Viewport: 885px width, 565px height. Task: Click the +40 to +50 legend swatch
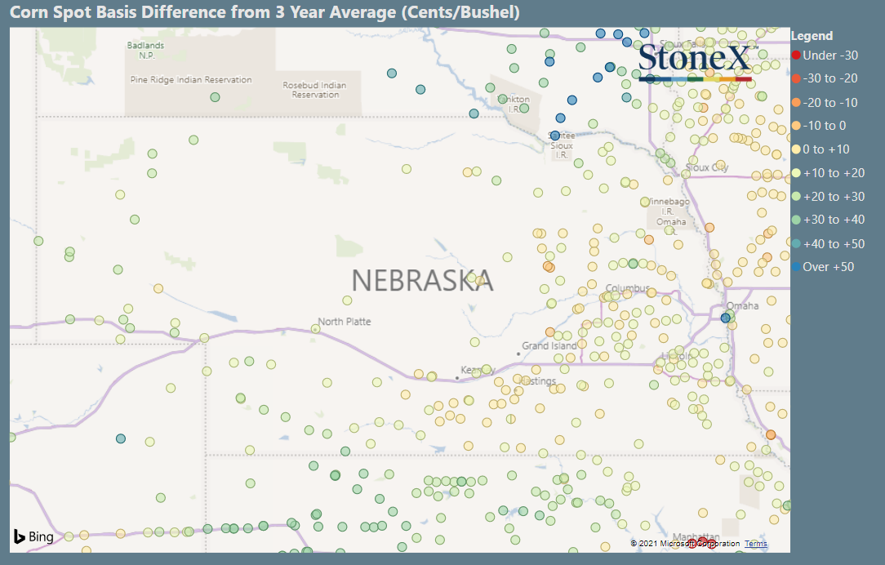pos(796,244)
